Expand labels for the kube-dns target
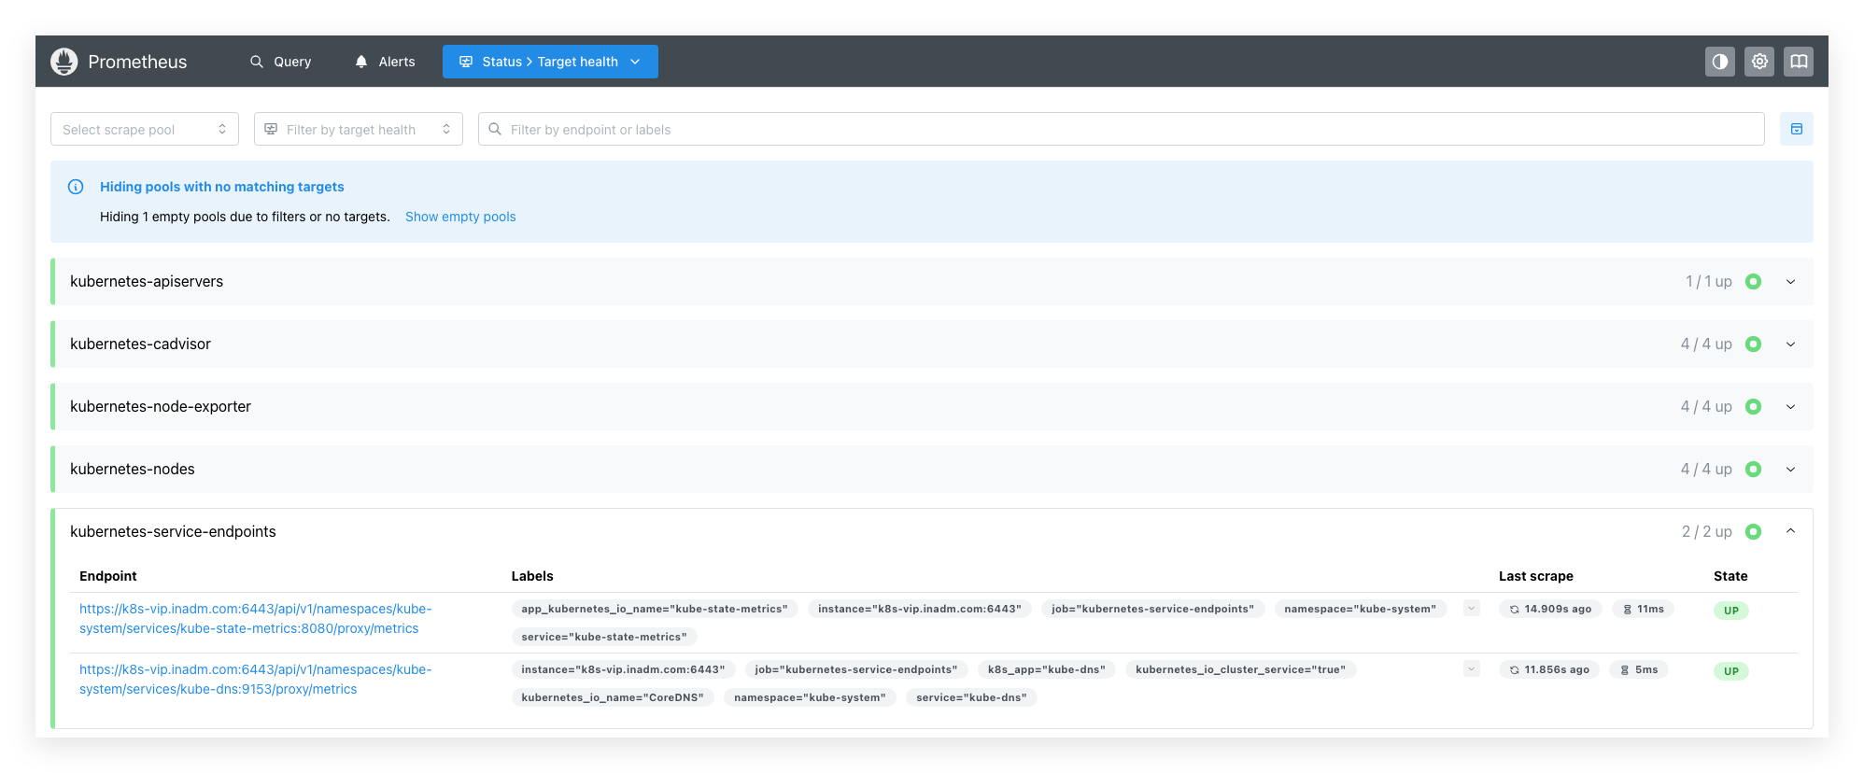The image size is (1864, 773). point(1472,669)
